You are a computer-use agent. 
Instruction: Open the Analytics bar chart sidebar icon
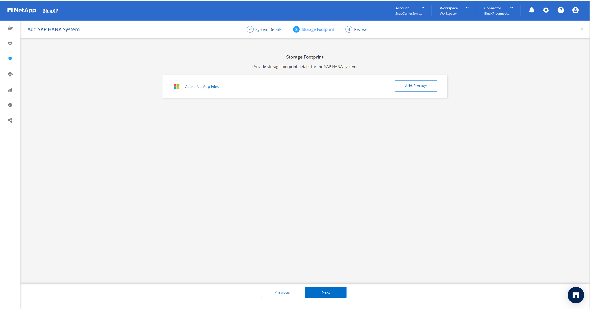(10, 90)
